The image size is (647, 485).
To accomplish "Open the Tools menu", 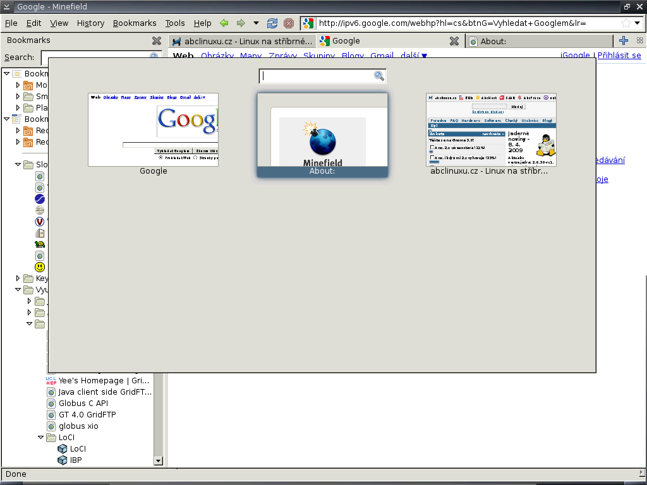I will click(175, 23).
